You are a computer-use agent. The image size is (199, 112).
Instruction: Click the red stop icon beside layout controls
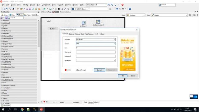[123, 5]
